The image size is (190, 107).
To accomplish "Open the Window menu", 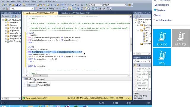I will tap(48, 1).
